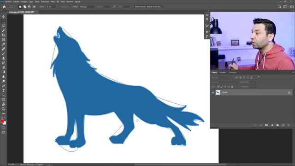Open the Imagen menu
This screenshot has height=166, width=295.
(24, 2)
